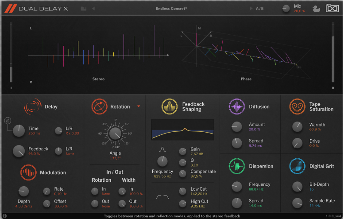Toggle the Modulation section icon
This screenshot has width=343, height=219.
pos(28,172)
